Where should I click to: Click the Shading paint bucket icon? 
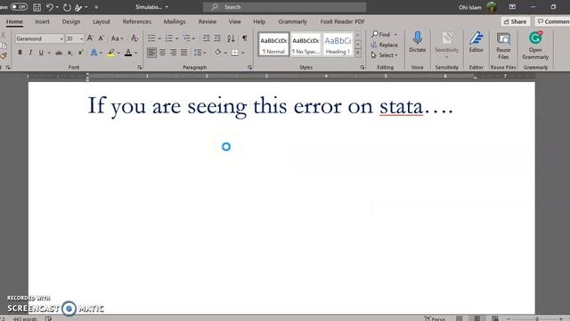[x=217, y=53]
